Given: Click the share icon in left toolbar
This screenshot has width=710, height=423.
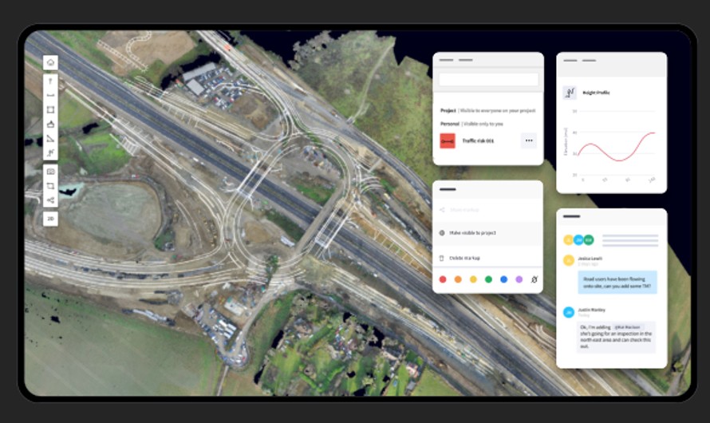Looking at the screenshot, I should [x=50, y=200].
